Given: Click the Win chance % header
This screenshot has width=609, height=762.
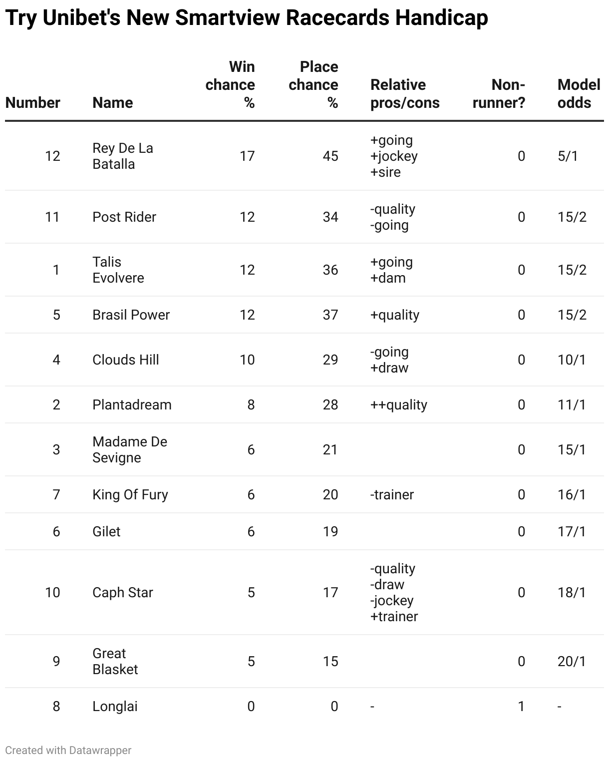Looking at the screenshot, I should pos(230,85).
